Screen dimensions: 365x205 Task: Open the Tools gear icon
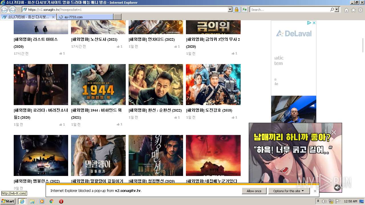click(360, 10)
